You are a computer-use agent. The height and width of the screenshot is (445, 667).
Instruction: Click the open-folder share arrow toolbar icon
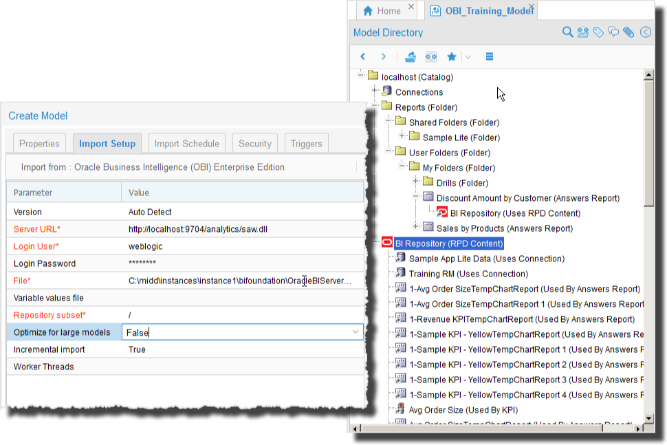pos(411,56)
